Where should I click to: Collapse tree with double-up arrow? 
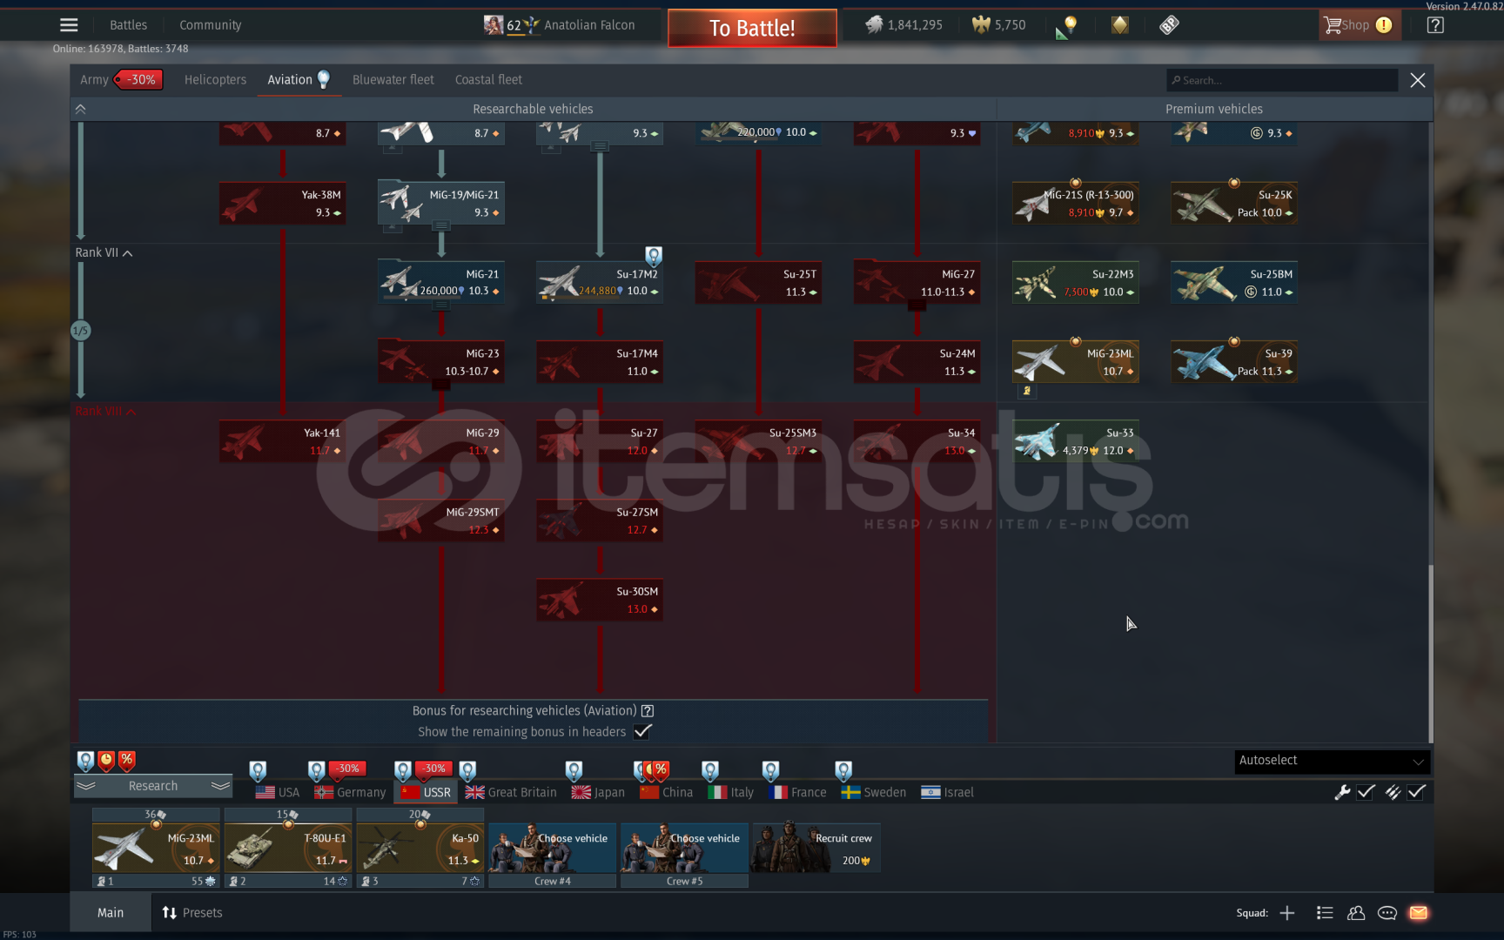pyautogui.click(x=80, y=109)
